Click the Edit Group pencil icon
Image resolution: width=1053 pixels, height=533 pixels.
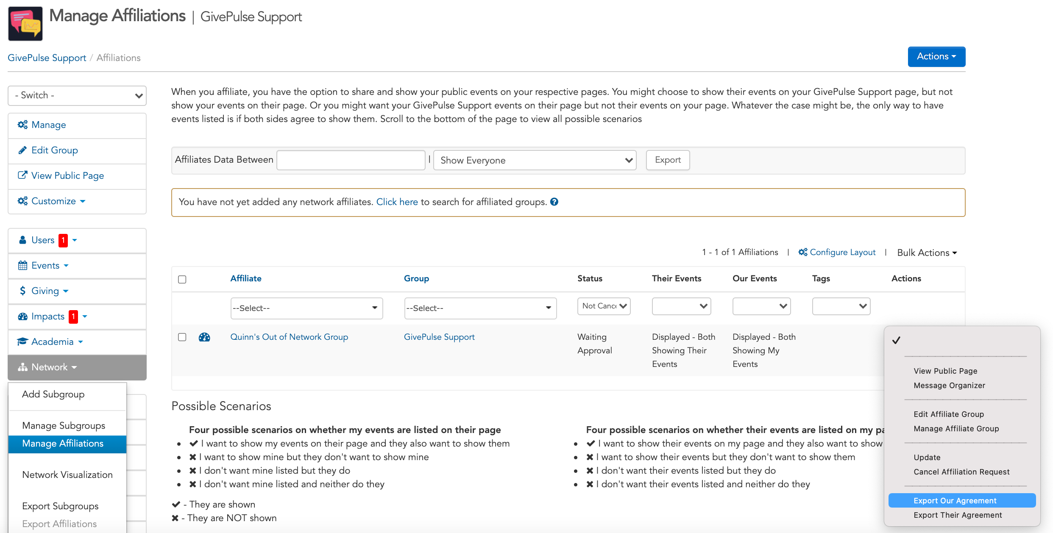22,150
